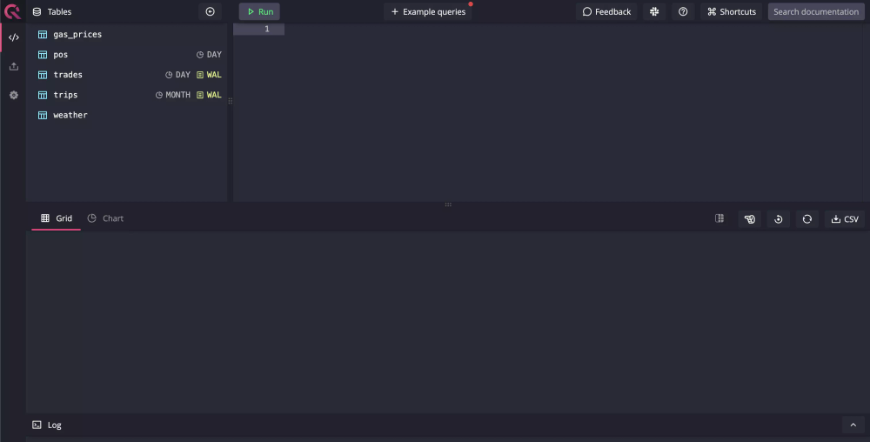Open the import/upload page in the sidebar
The height and width of the screenshot is (442, 870).
pyautogui.click(x=13, y=66)
